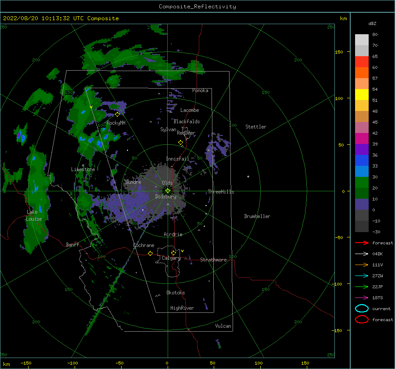395x369 pixels.
Task: Pick the darkest grey -10 to -30 swatch
Action: point(362,226)
